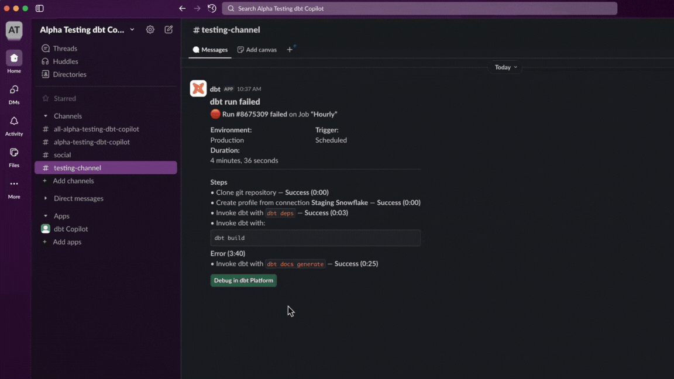The height and width of the screenshot is (379, 674).
Task: Open workspace name dropdown chevron
Action: point(132,30)
